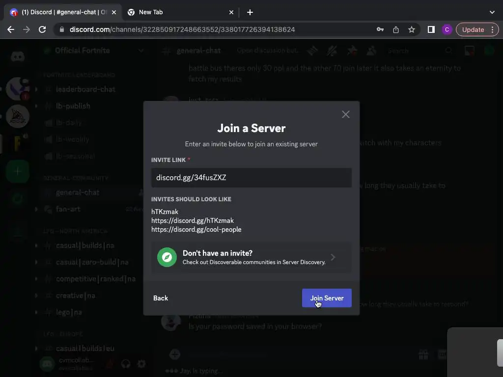This screenshot has width=503, height=377.
Task: Click user avatar in bottom user panel
Action: [47, 364]
